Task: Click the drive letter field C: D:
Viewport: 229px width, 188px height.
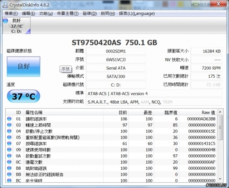Action: 116,85
